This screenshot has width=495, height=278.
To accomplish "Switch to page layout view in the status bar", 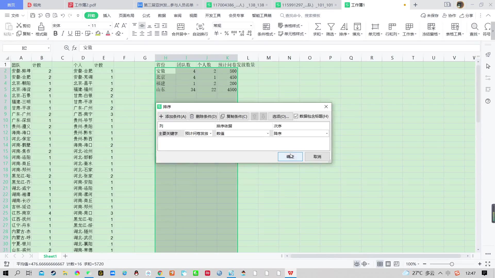I will click(388, 264).
